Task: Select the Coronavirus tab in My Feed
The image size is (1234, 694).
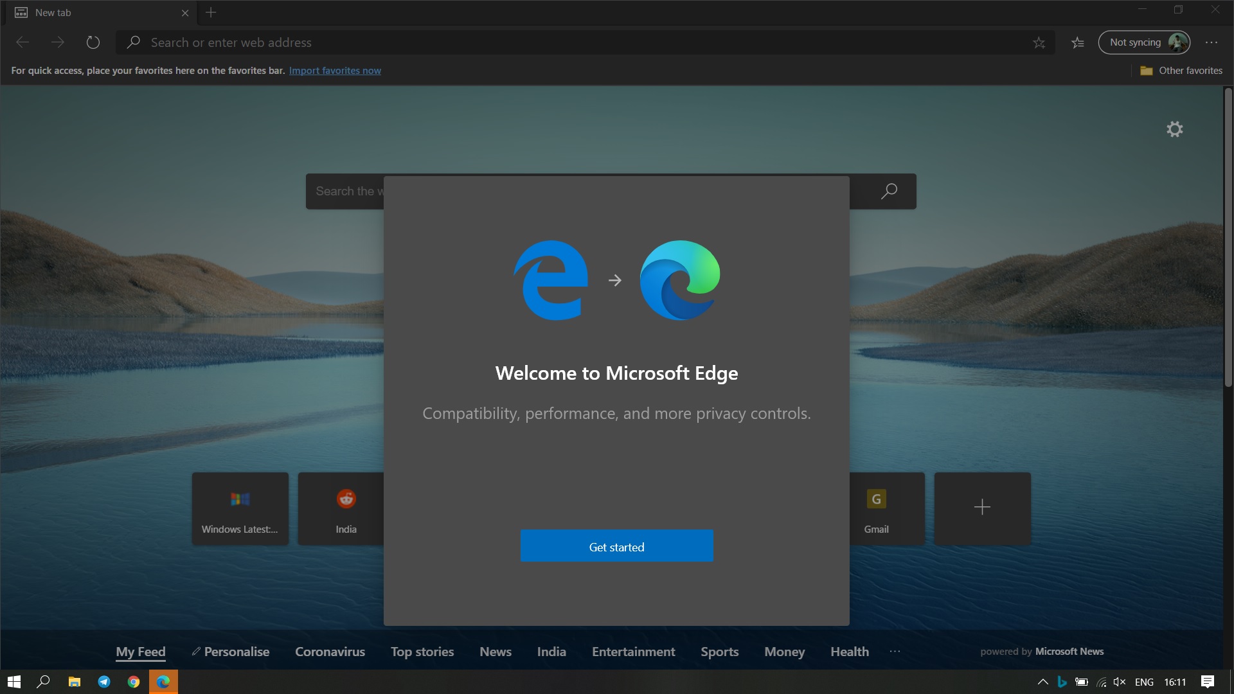Action: (x=330, y=651)
